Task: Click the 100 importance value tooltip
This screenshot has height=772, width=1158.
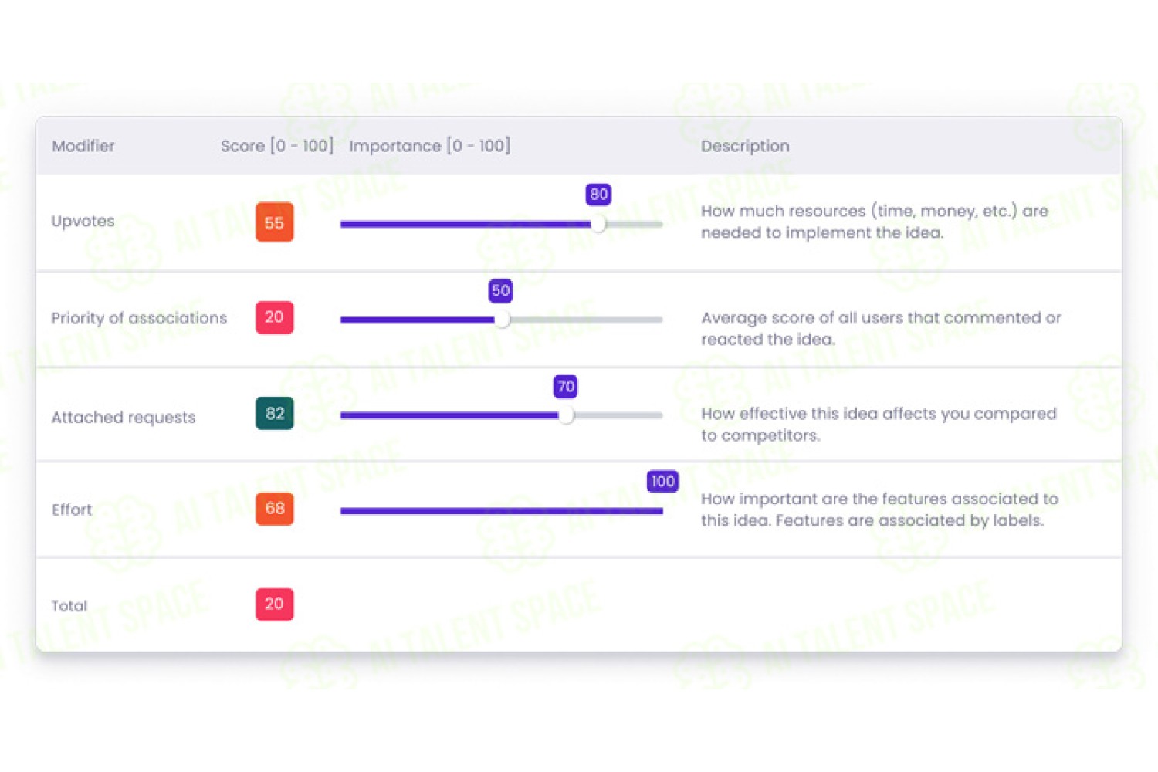Action: pos(662,482)
